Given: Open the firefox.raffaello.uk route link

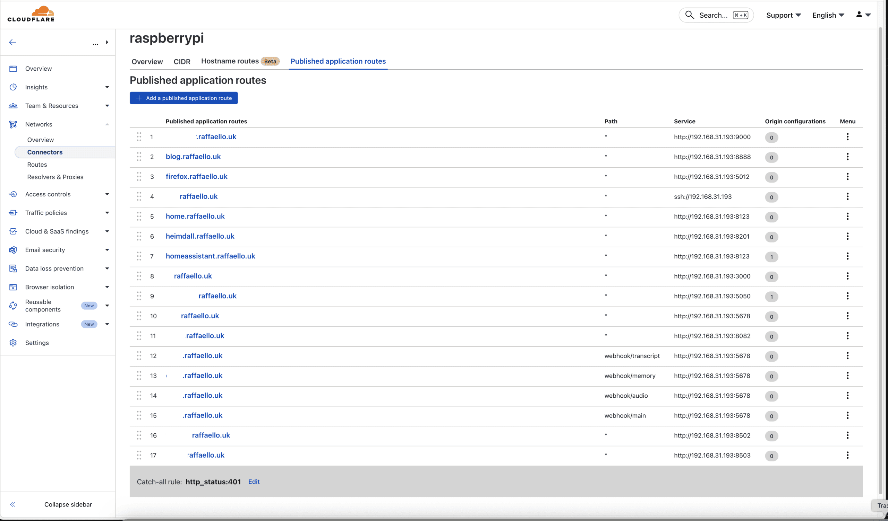Looking at the screenshot, I should [196, 177].
